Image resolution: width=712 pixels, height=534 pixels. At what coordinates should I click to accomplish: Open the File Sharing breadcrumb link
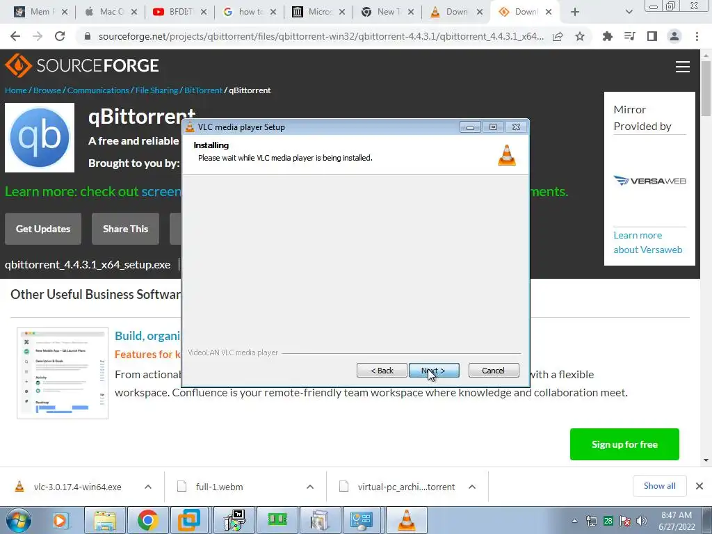tap(156, 90)
